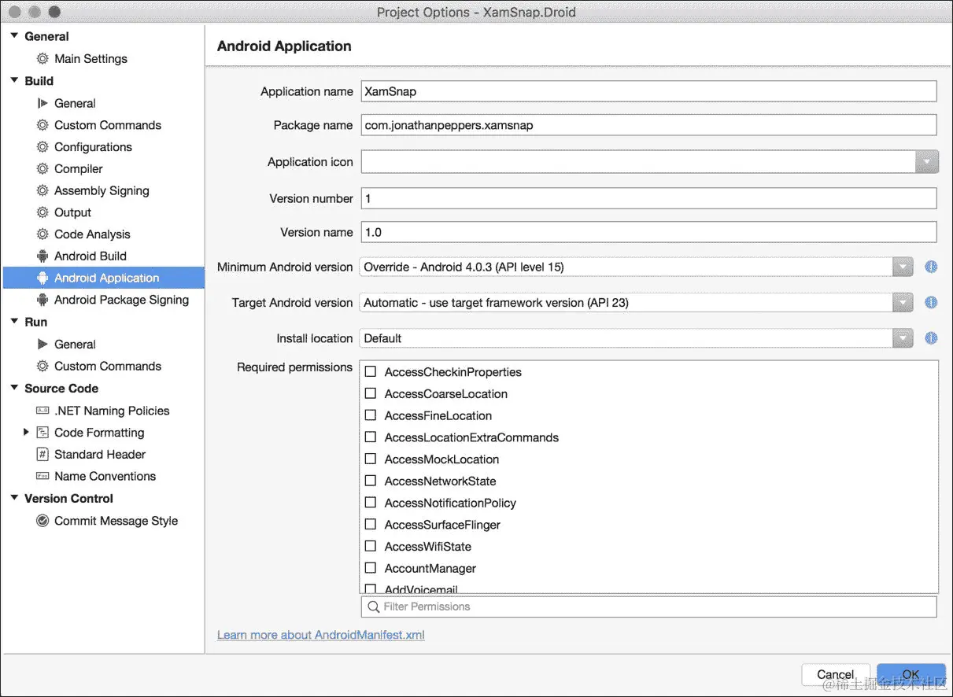Click the Standard Header hash icon

click(42, 454)
